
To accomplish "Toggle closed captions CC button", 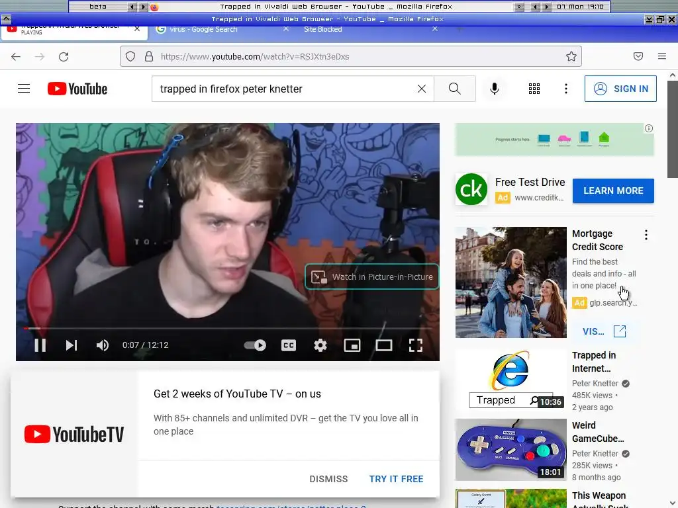I will pyautogui.click(x=289, y=345).
